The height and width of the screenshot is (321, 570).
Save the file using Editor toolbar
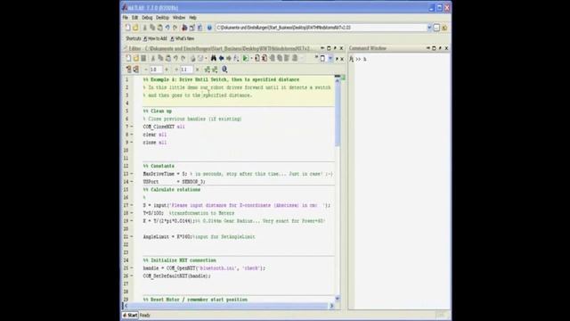point(143,58)
